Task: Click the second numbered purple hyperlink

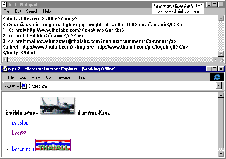Action: pyautogui.click(x=19, y=133)
